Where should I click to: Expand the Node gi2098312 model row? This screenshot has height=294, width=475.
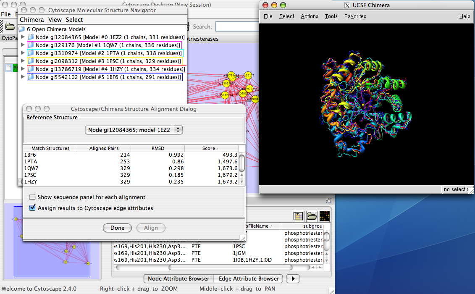23,61
